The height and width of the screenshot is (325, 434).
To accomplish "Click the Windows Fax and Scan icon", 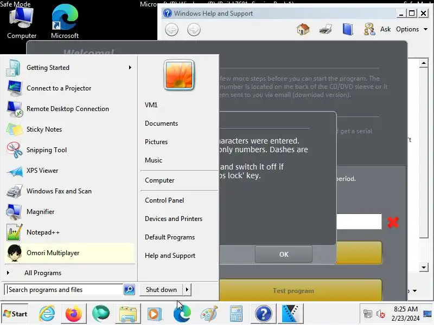I will [x=15, y=191].
